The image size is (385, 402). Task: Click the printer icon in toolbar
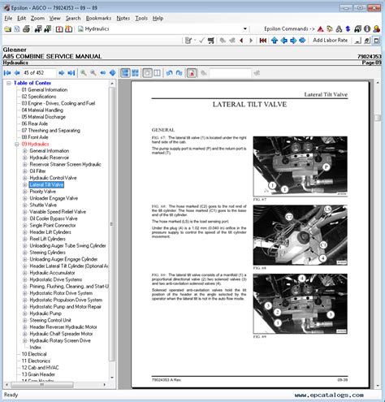pos(26,29)
